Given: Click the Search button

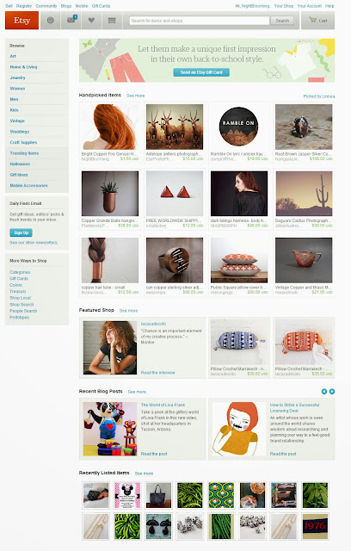Looking at the screenshot, I should (282, 21).
